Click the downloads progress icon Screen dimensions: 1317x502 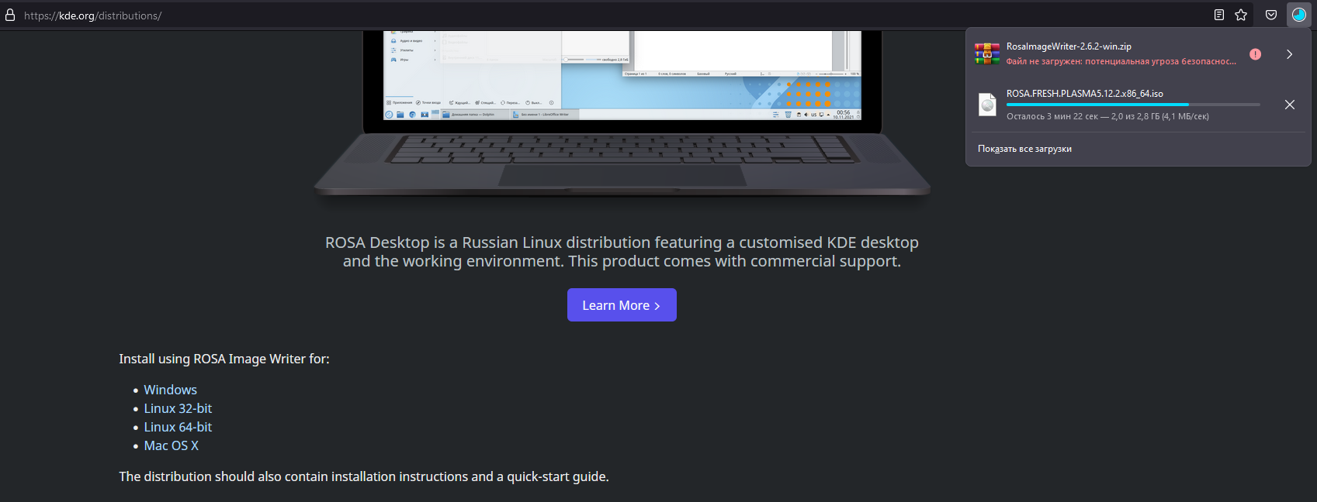pos(1299,15)
